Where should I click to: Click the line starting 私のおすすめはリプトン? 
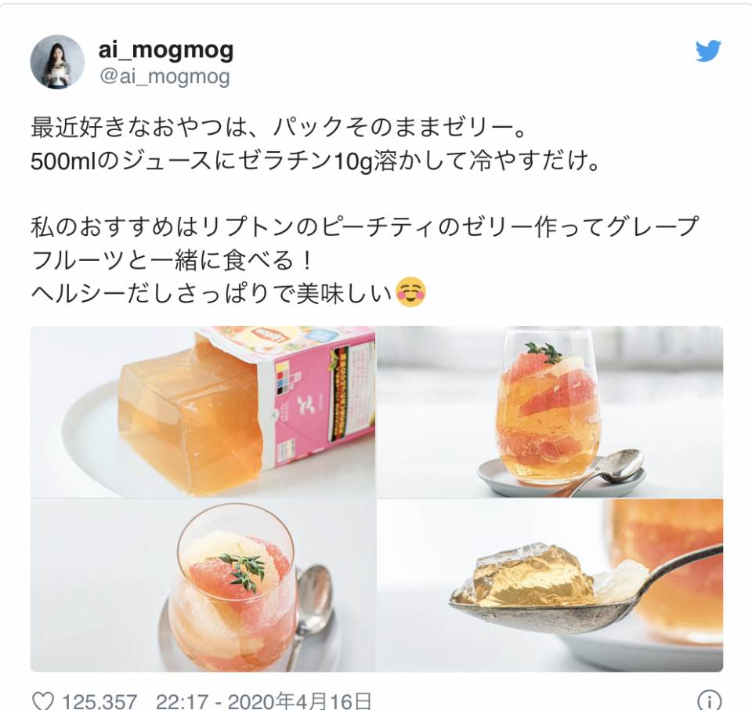click(365, 227)
